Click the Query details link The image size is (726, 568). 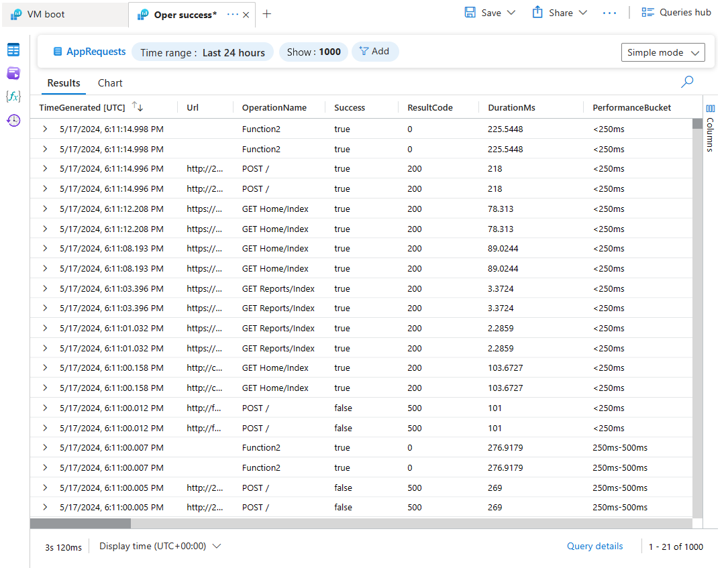(594, 547)
